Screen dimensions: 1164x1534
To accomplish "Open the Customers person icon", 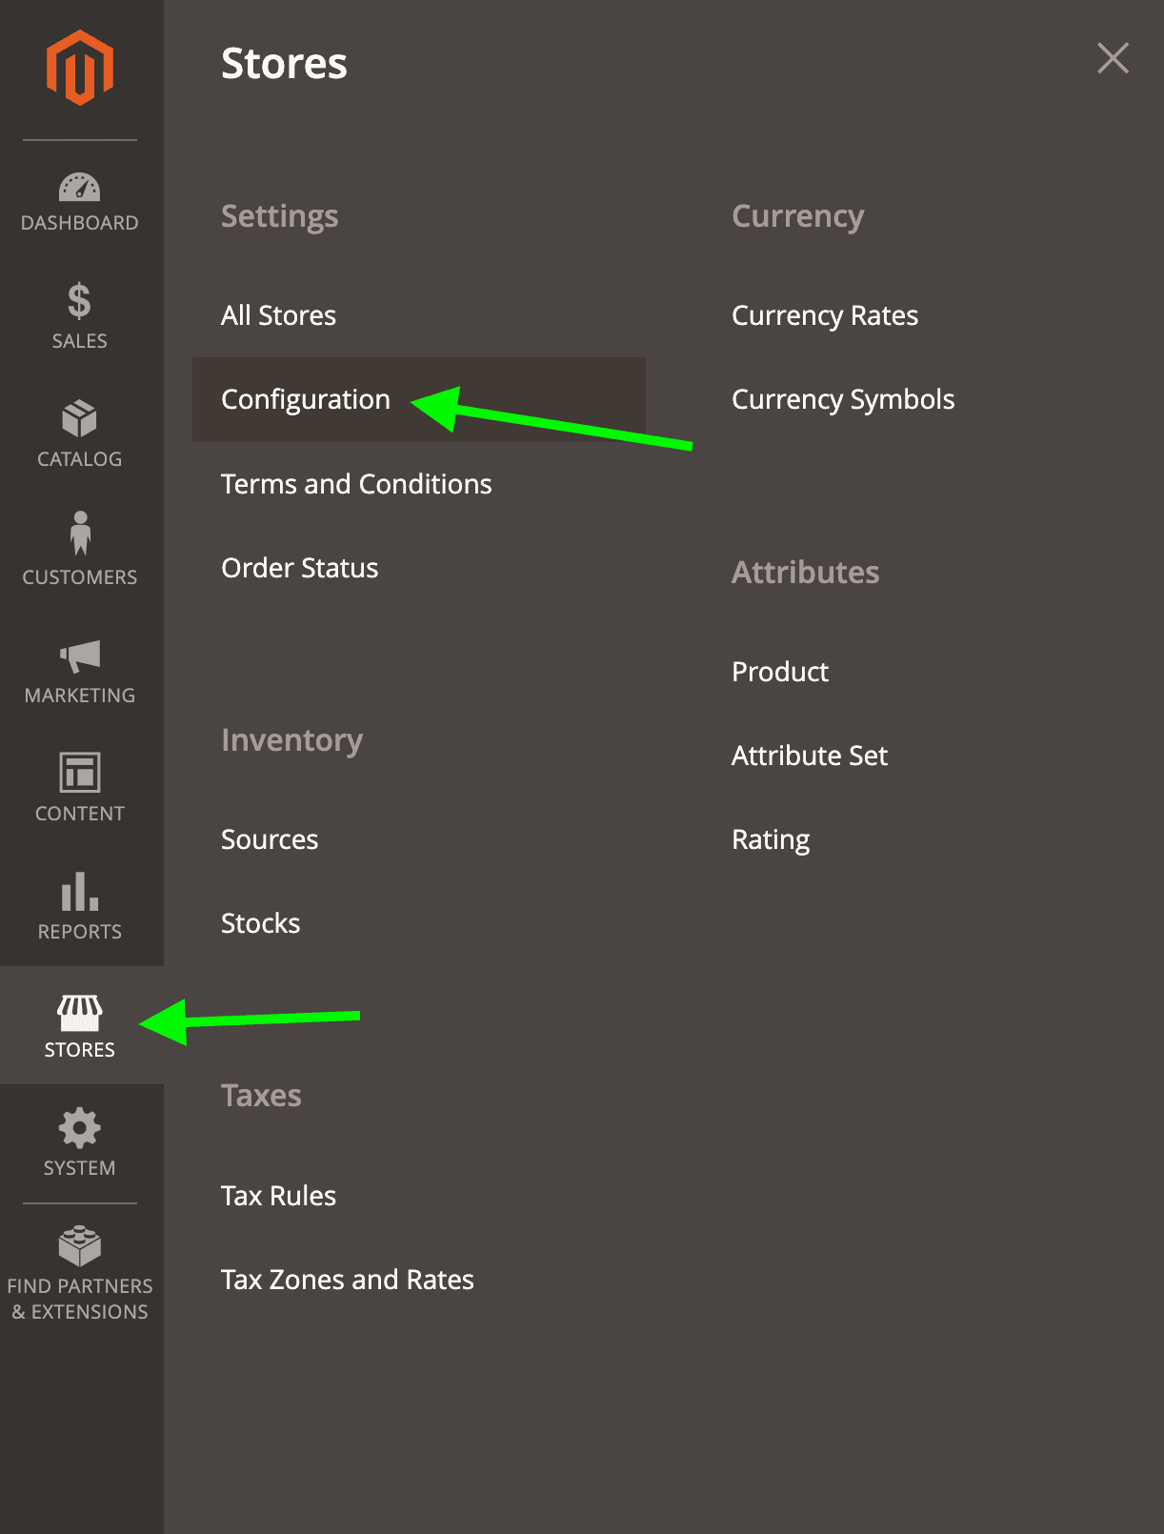I will [80, 534].
